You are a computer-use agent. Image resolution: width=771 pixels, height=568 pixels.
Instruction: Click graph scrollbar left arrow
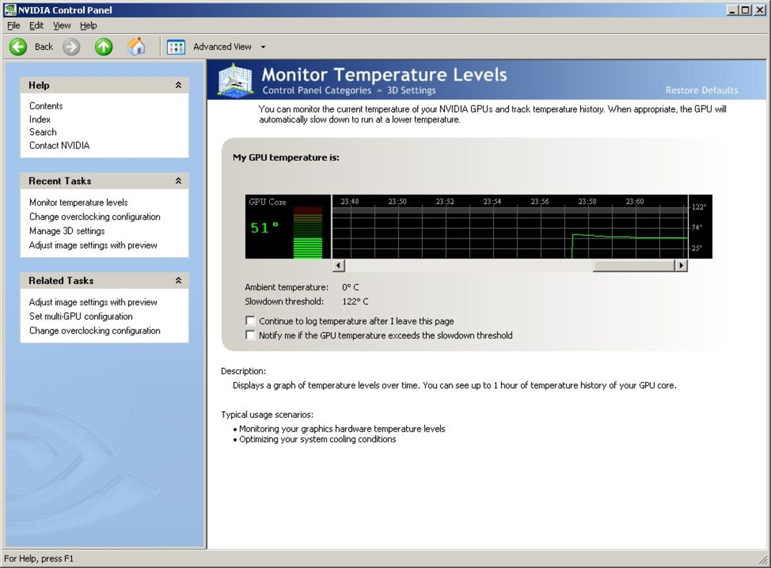tap(338, 266)
